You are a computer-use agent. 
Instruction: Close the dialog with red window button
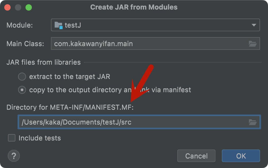(7, 7)
